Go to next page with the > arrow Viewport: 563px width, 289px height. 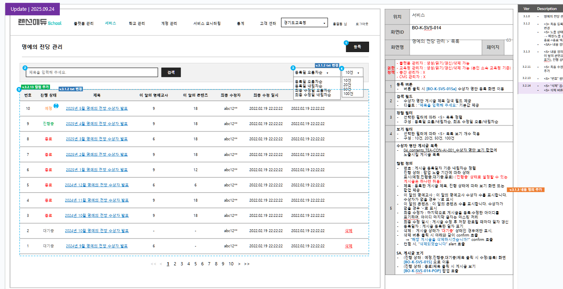click(x=239, y=264)
